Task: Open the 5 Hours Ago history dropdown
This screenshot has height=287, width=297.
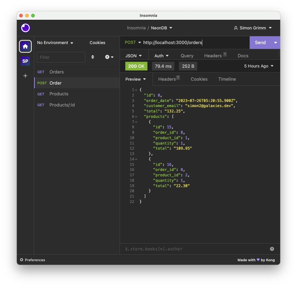Action: coord(259,66)
